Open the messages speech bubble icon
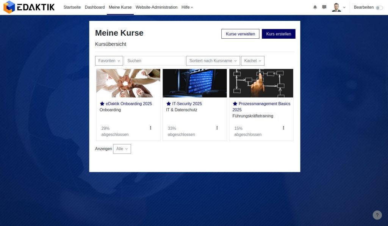The image size is (388, 226). (324, 7)
